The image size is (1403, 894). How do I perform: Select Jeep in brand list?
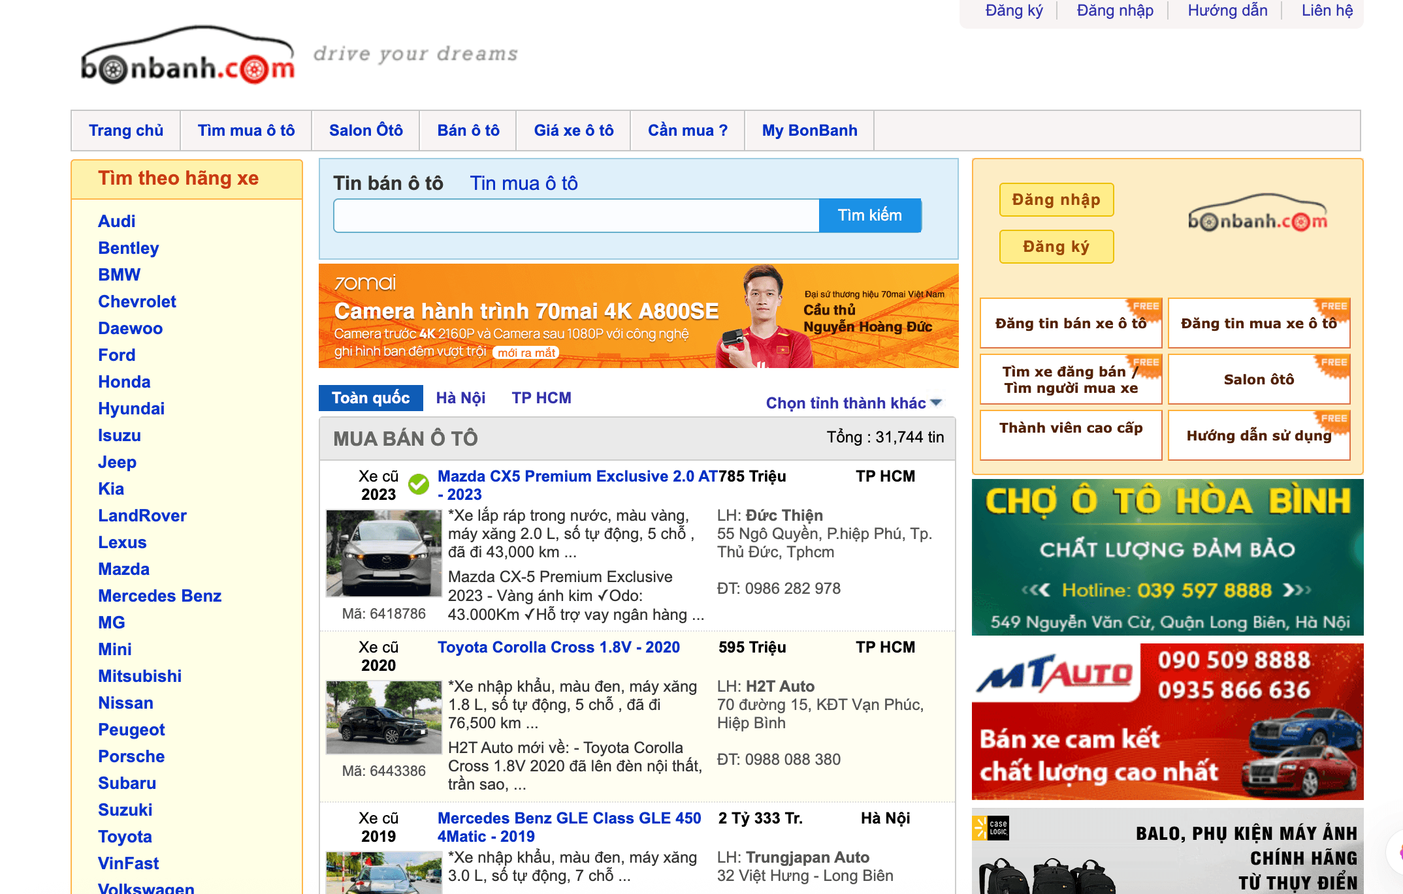(x=117, y=462)
